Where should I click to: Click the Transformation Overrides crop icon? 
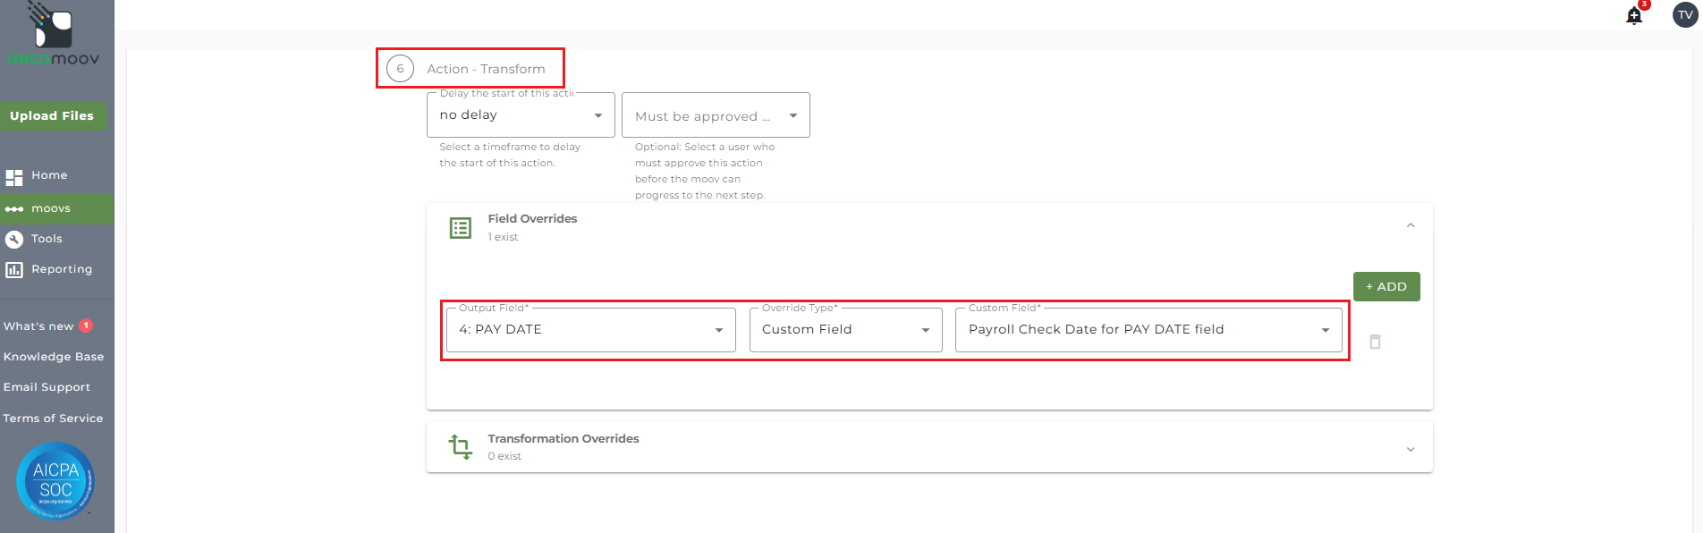click(461, 446)
